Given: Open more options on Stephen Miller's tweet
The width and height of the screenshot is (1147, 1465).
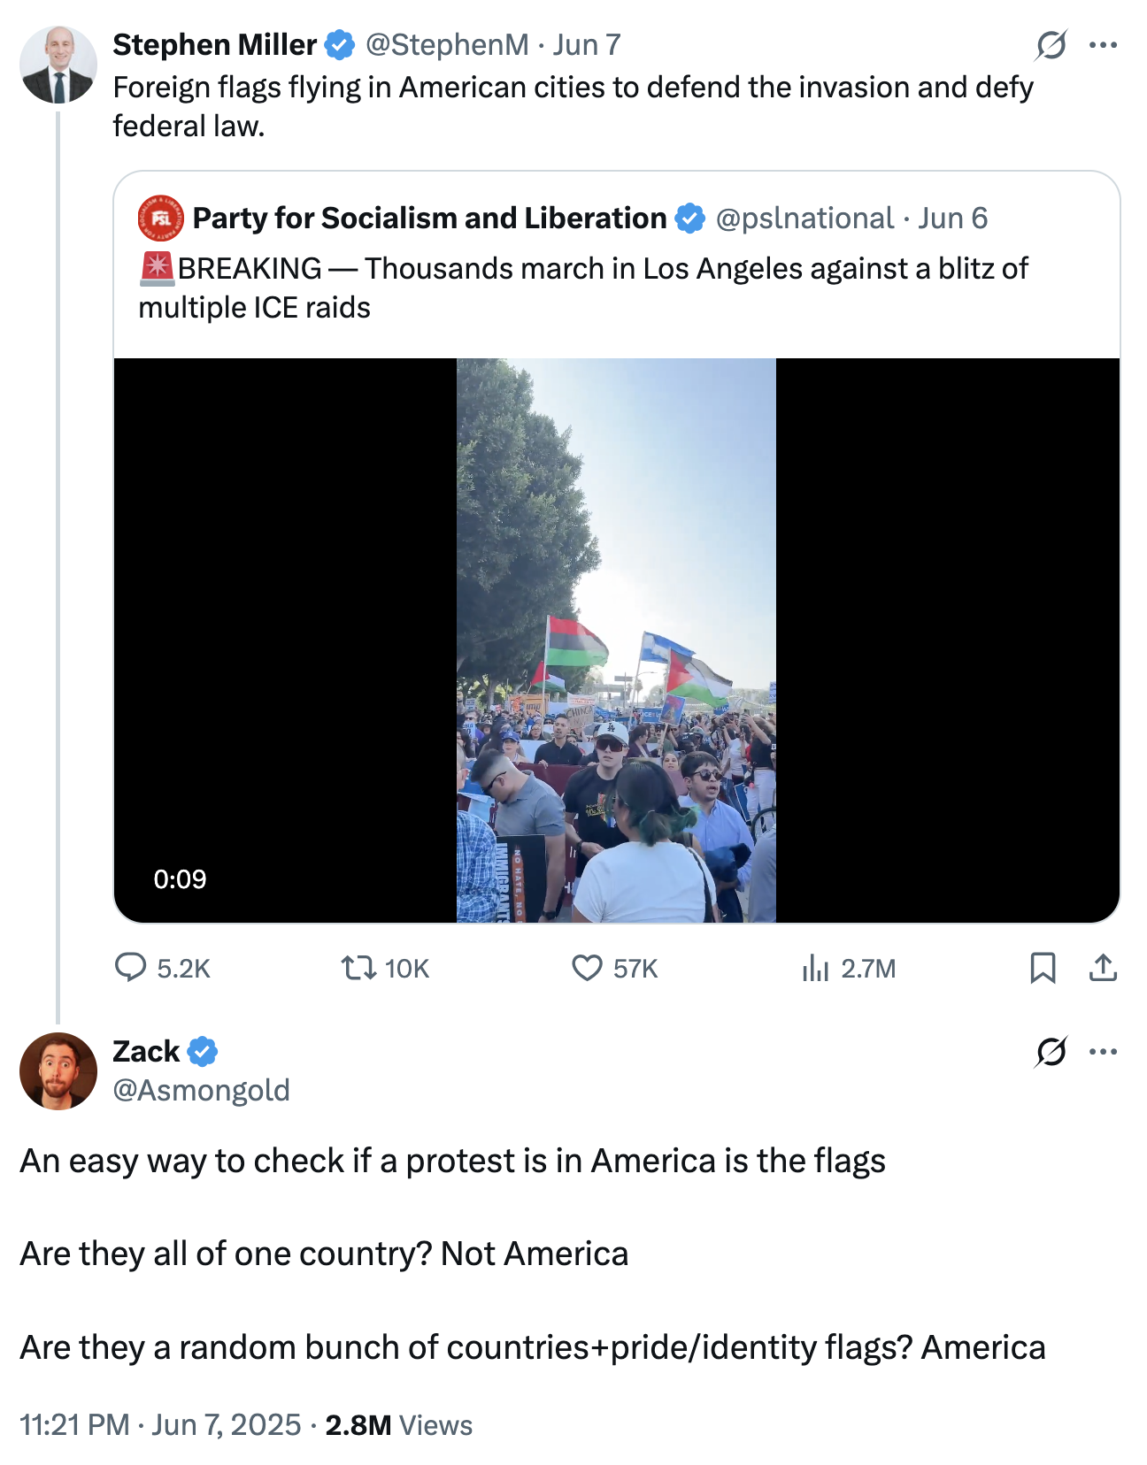Looking at the screenshot, I should [1105, 42].
